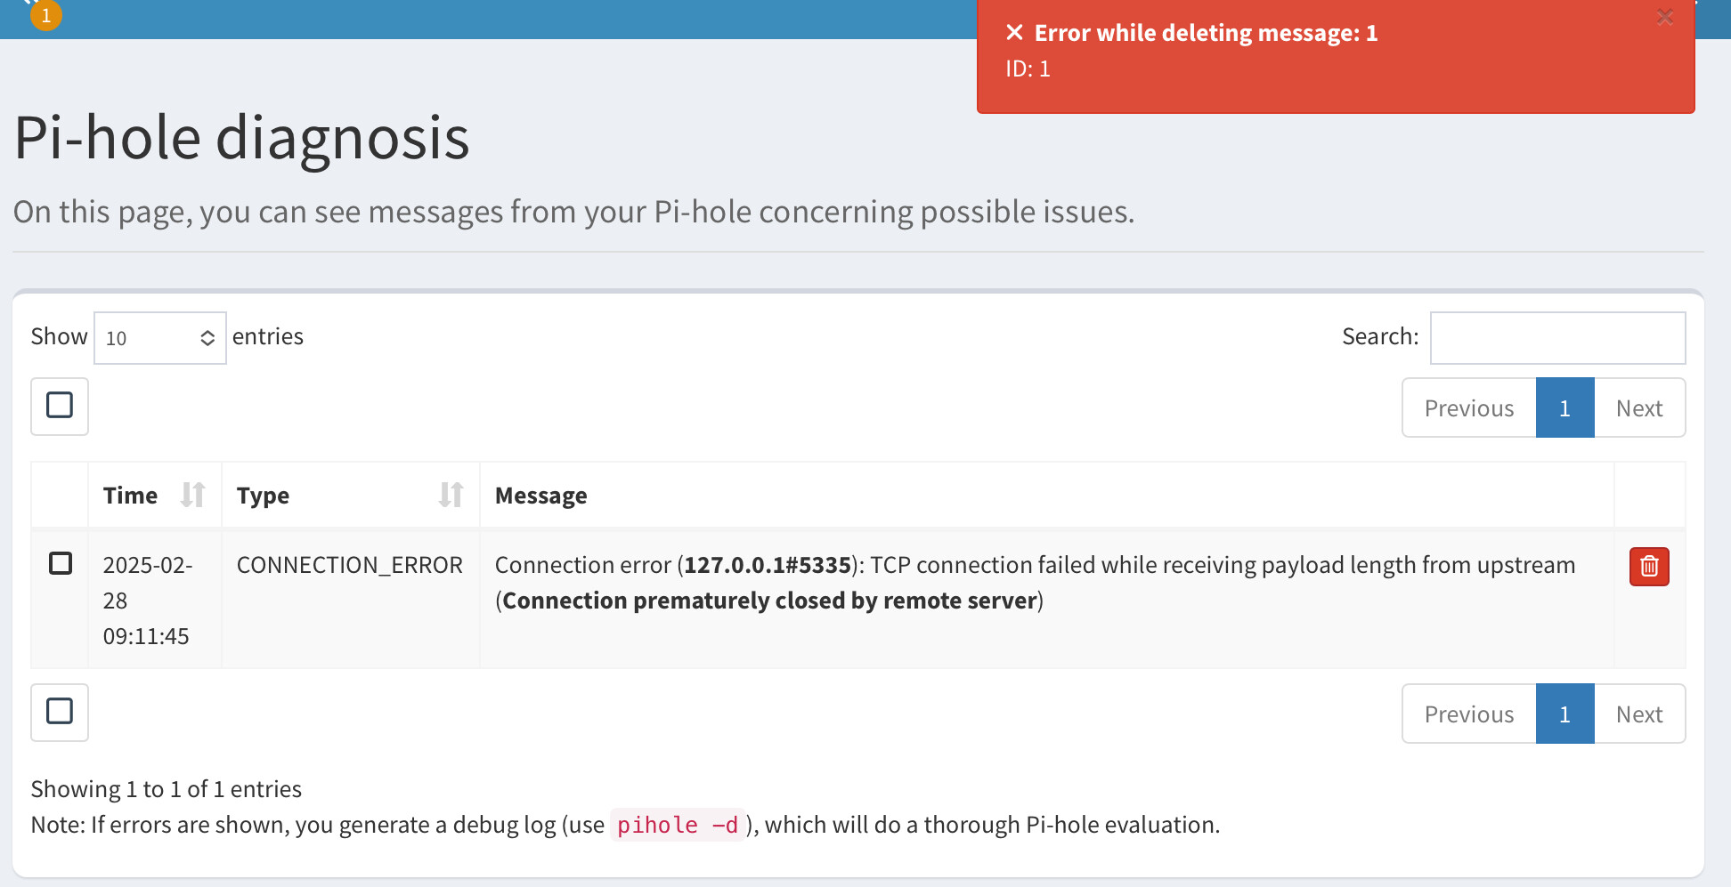Toggle the select-all checkbox below the table
This screenshot has height=887, width=1731.
coord(60,712)
